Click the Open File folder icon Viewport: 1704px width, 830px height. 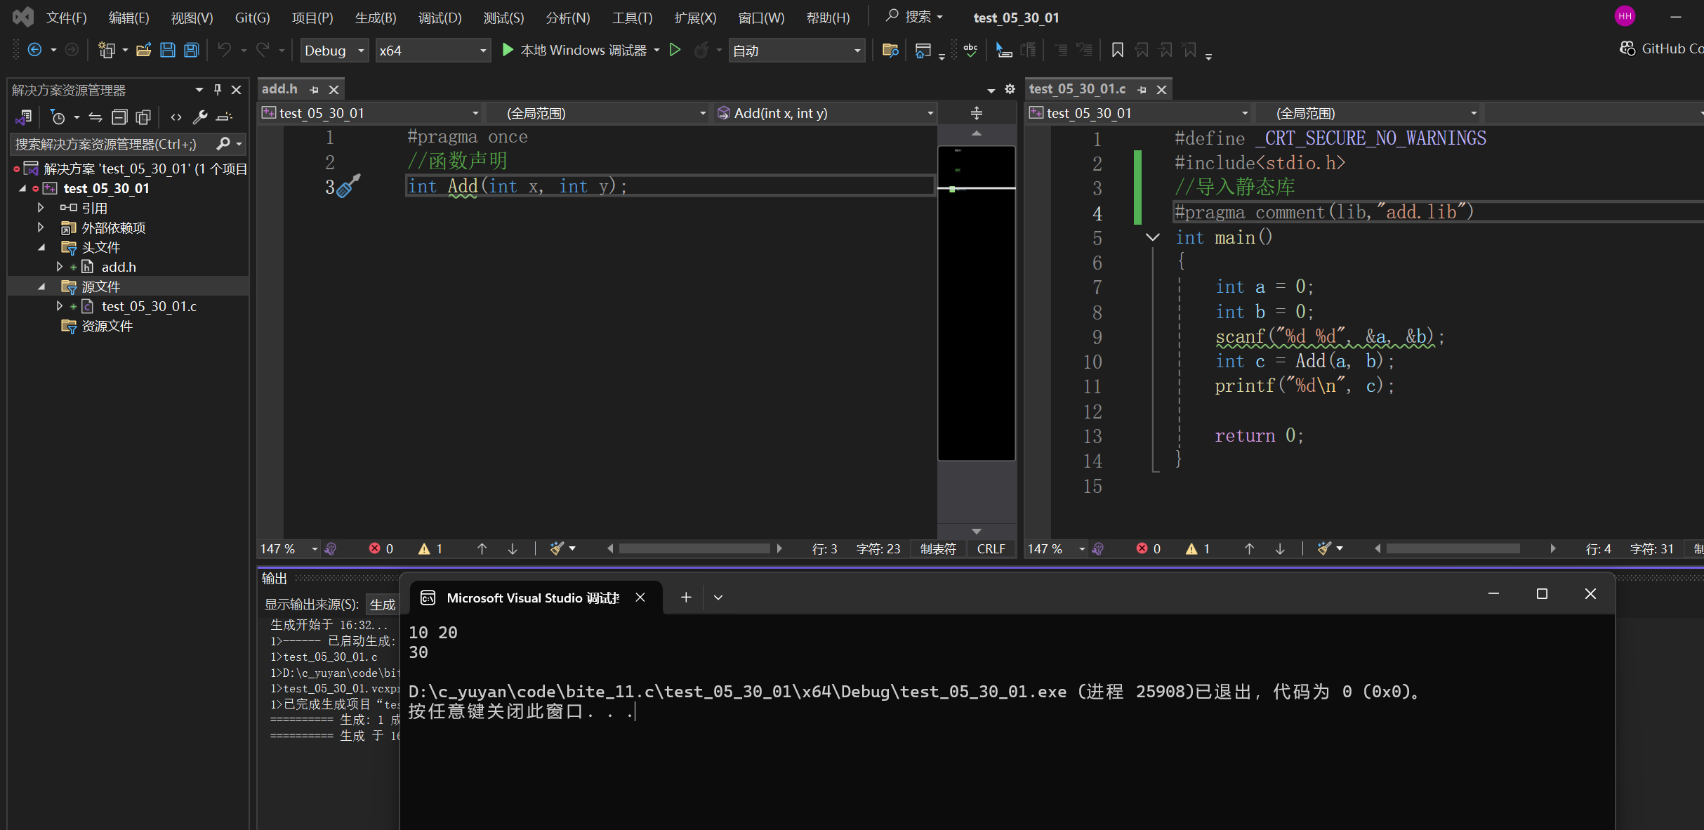[x=143, y=50]
